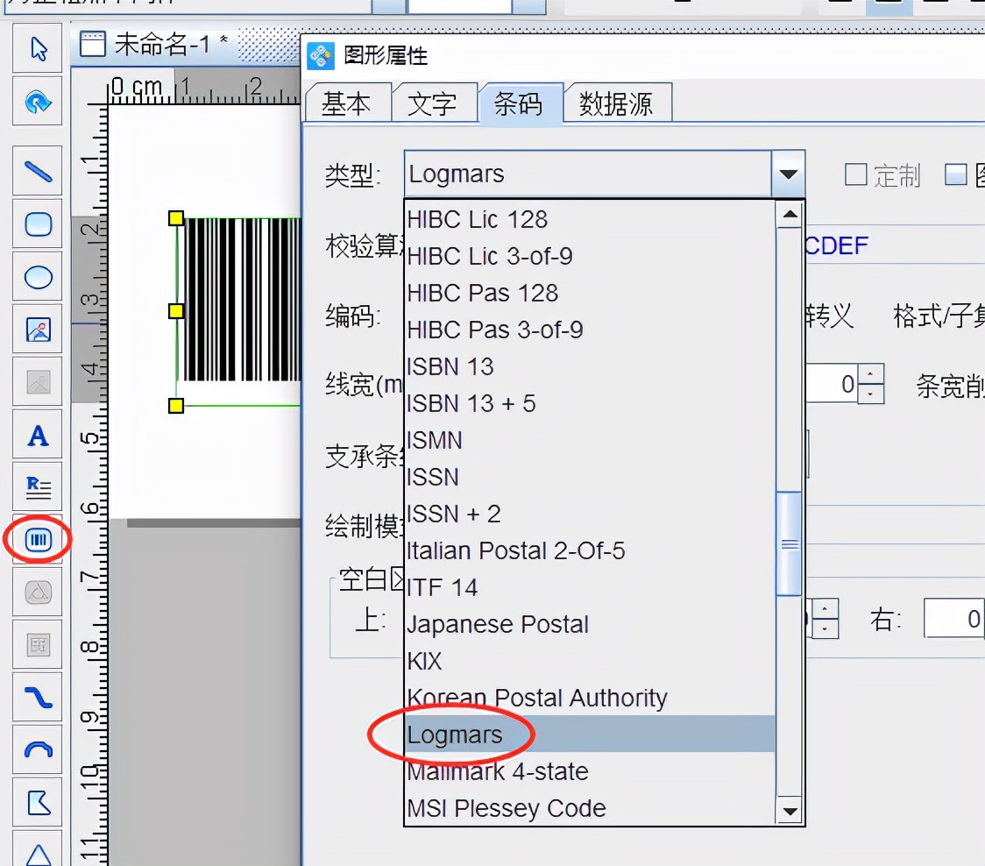Choose HIBC Pas 3-of-9 from list
This screenshot has height=866, width=985.
tap(589, 330)
